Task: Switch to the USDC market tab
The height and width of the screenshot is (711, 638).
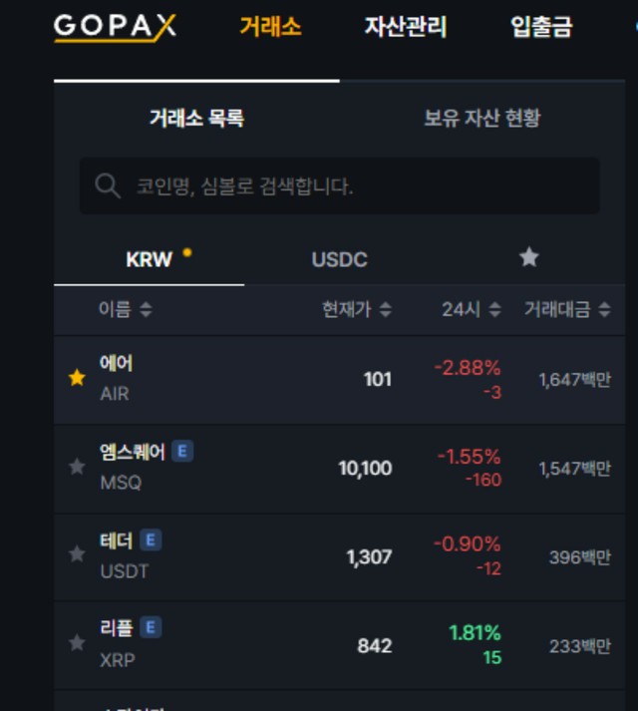Action: pos(339,259)
